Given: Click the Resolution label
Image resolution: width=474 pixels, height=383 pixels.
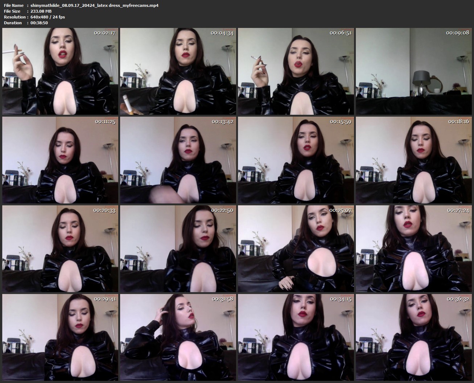Looking at the screenshot, I should [15, 17].
